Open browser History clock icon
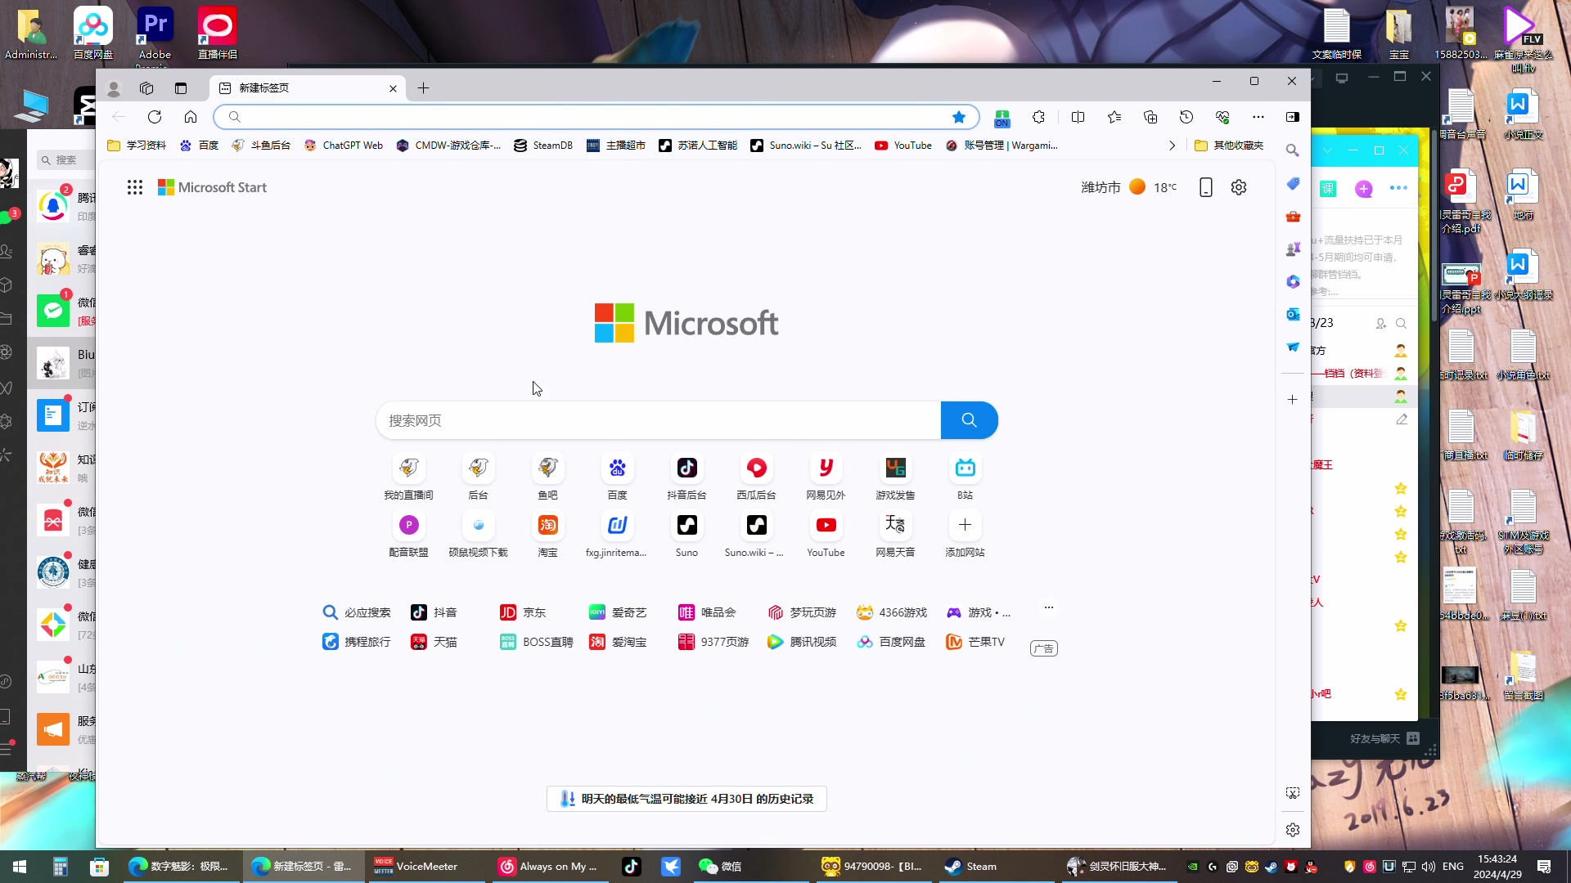 (1186, 117)
